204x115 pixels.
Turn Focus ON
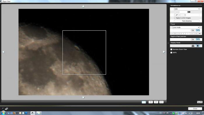[193, 30]
